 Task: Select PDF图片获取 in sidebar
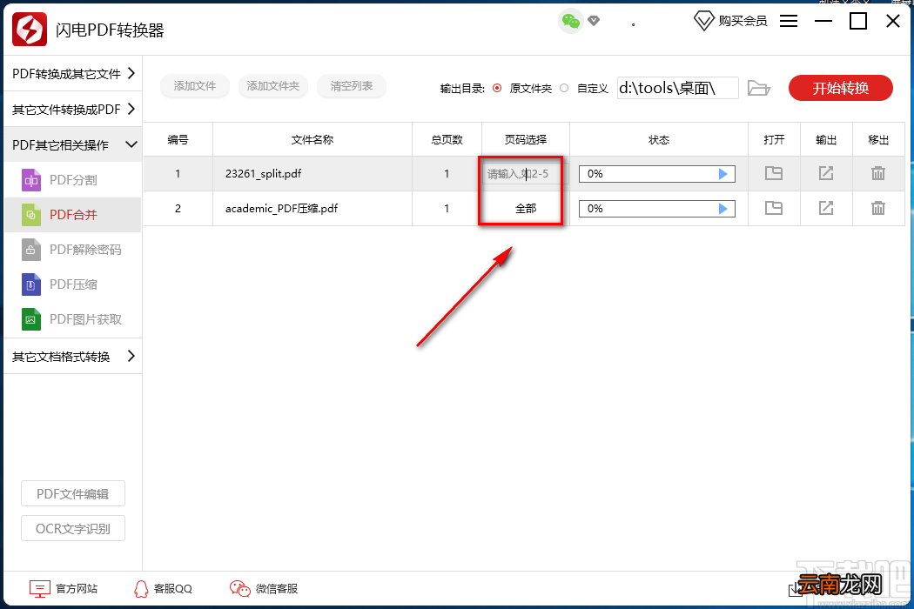pyautogui.click(x=73, y=319)
